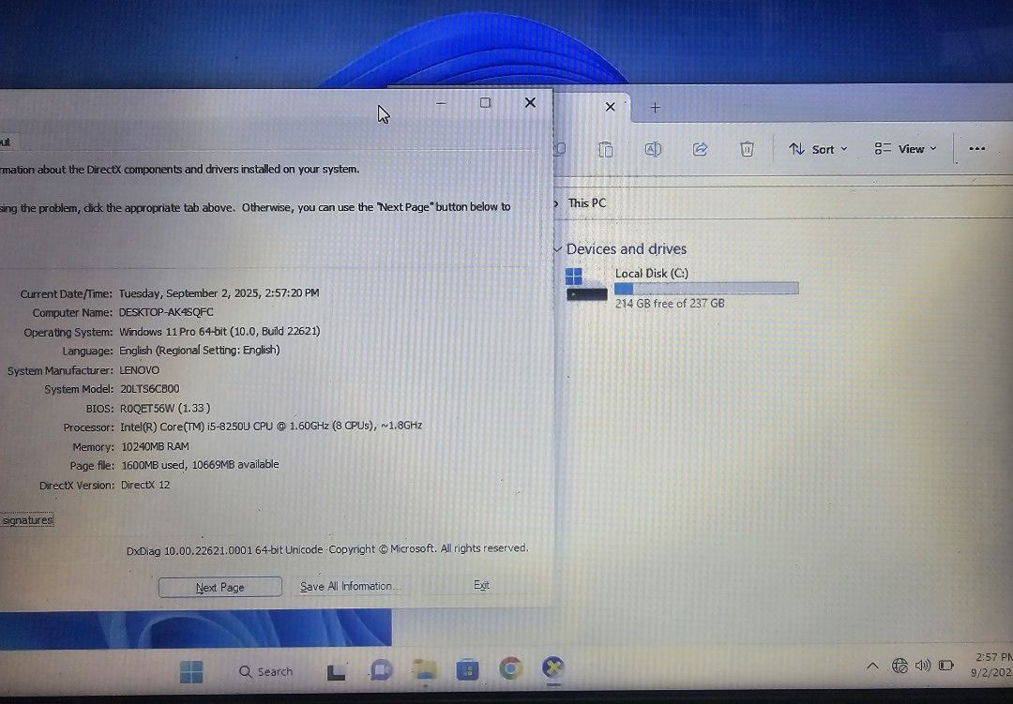Open the View dropdown in File Explorer
Screen dimensions: 1013x704
tap(905, 149)
